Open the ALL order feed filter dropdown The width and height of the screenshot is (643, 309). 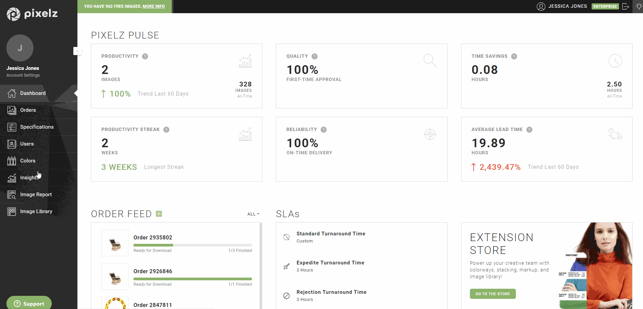point(253,214)
